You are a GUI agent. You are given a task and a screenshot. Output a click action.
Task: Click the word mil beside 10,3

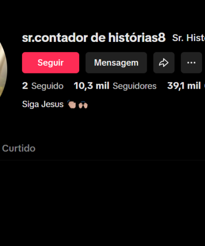[102, 86]
